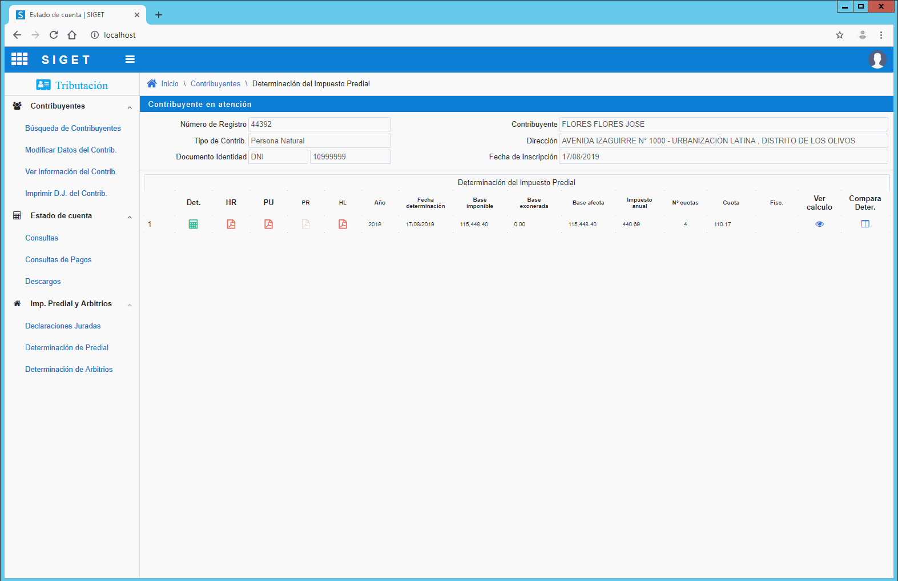This screenshot has height=581, width=898.
Task: Click the Año column header
Action: pos(380,202)
